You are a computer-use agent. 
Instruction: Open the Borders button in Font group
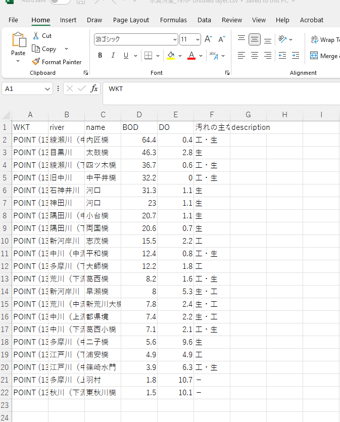tap(148, 56)
